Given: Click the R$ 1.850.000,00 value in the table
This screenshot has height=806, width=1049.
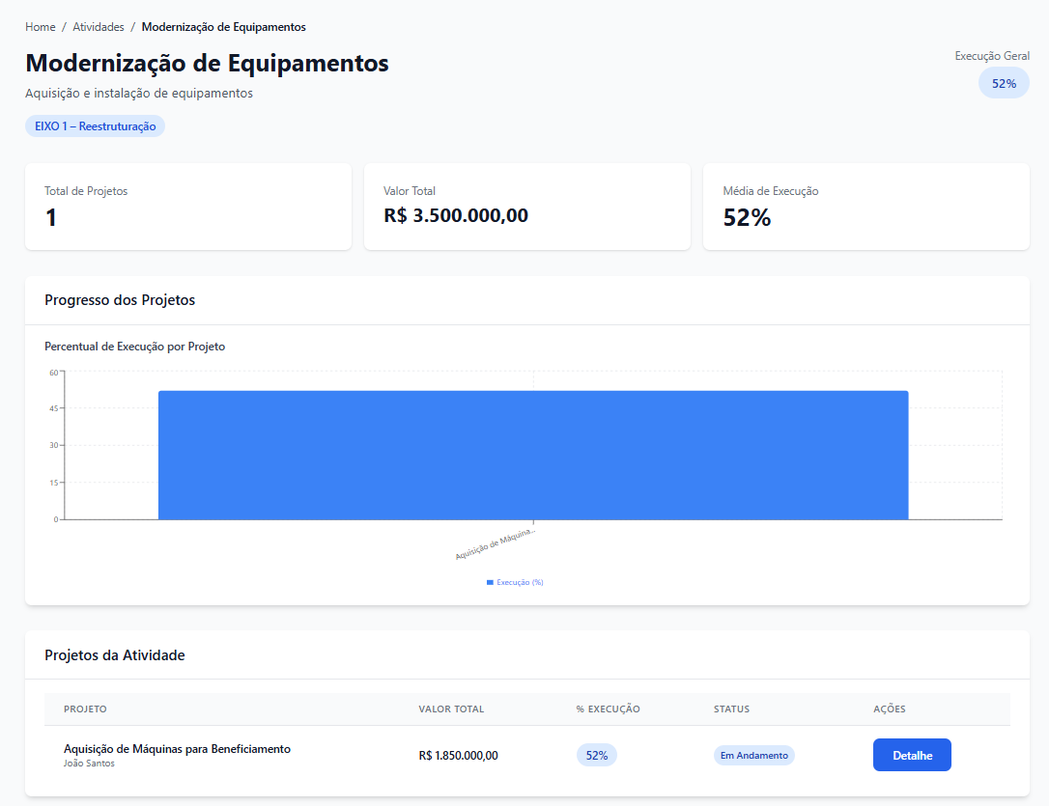Looking at the screenshot, I should (x=458, y=755).
